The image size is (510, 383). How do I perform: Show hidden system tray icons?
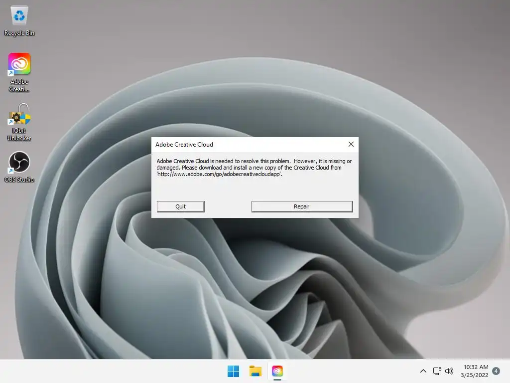(x=423, y=371)
